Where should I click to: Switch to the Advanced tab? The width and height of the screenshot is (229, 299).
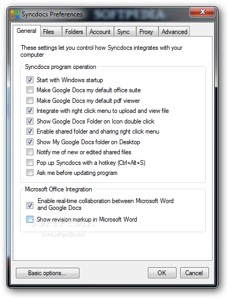click(x=174, y=32)
